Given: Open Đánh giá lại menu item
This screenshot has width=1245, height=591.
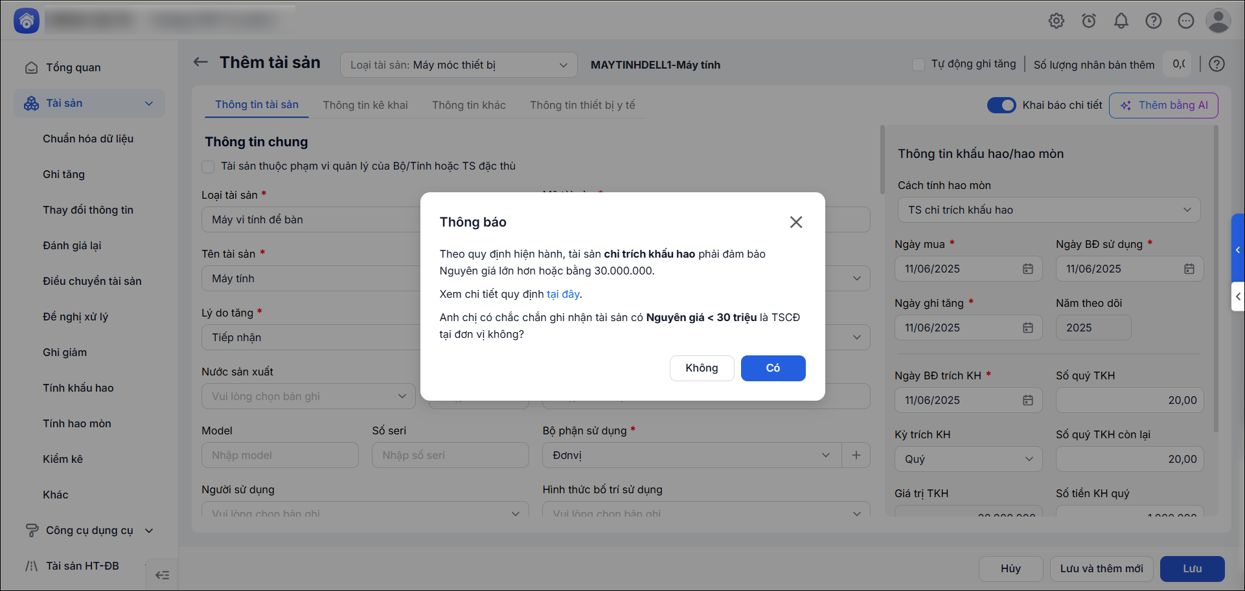Looking at the screenshot, I should (72, 245).
